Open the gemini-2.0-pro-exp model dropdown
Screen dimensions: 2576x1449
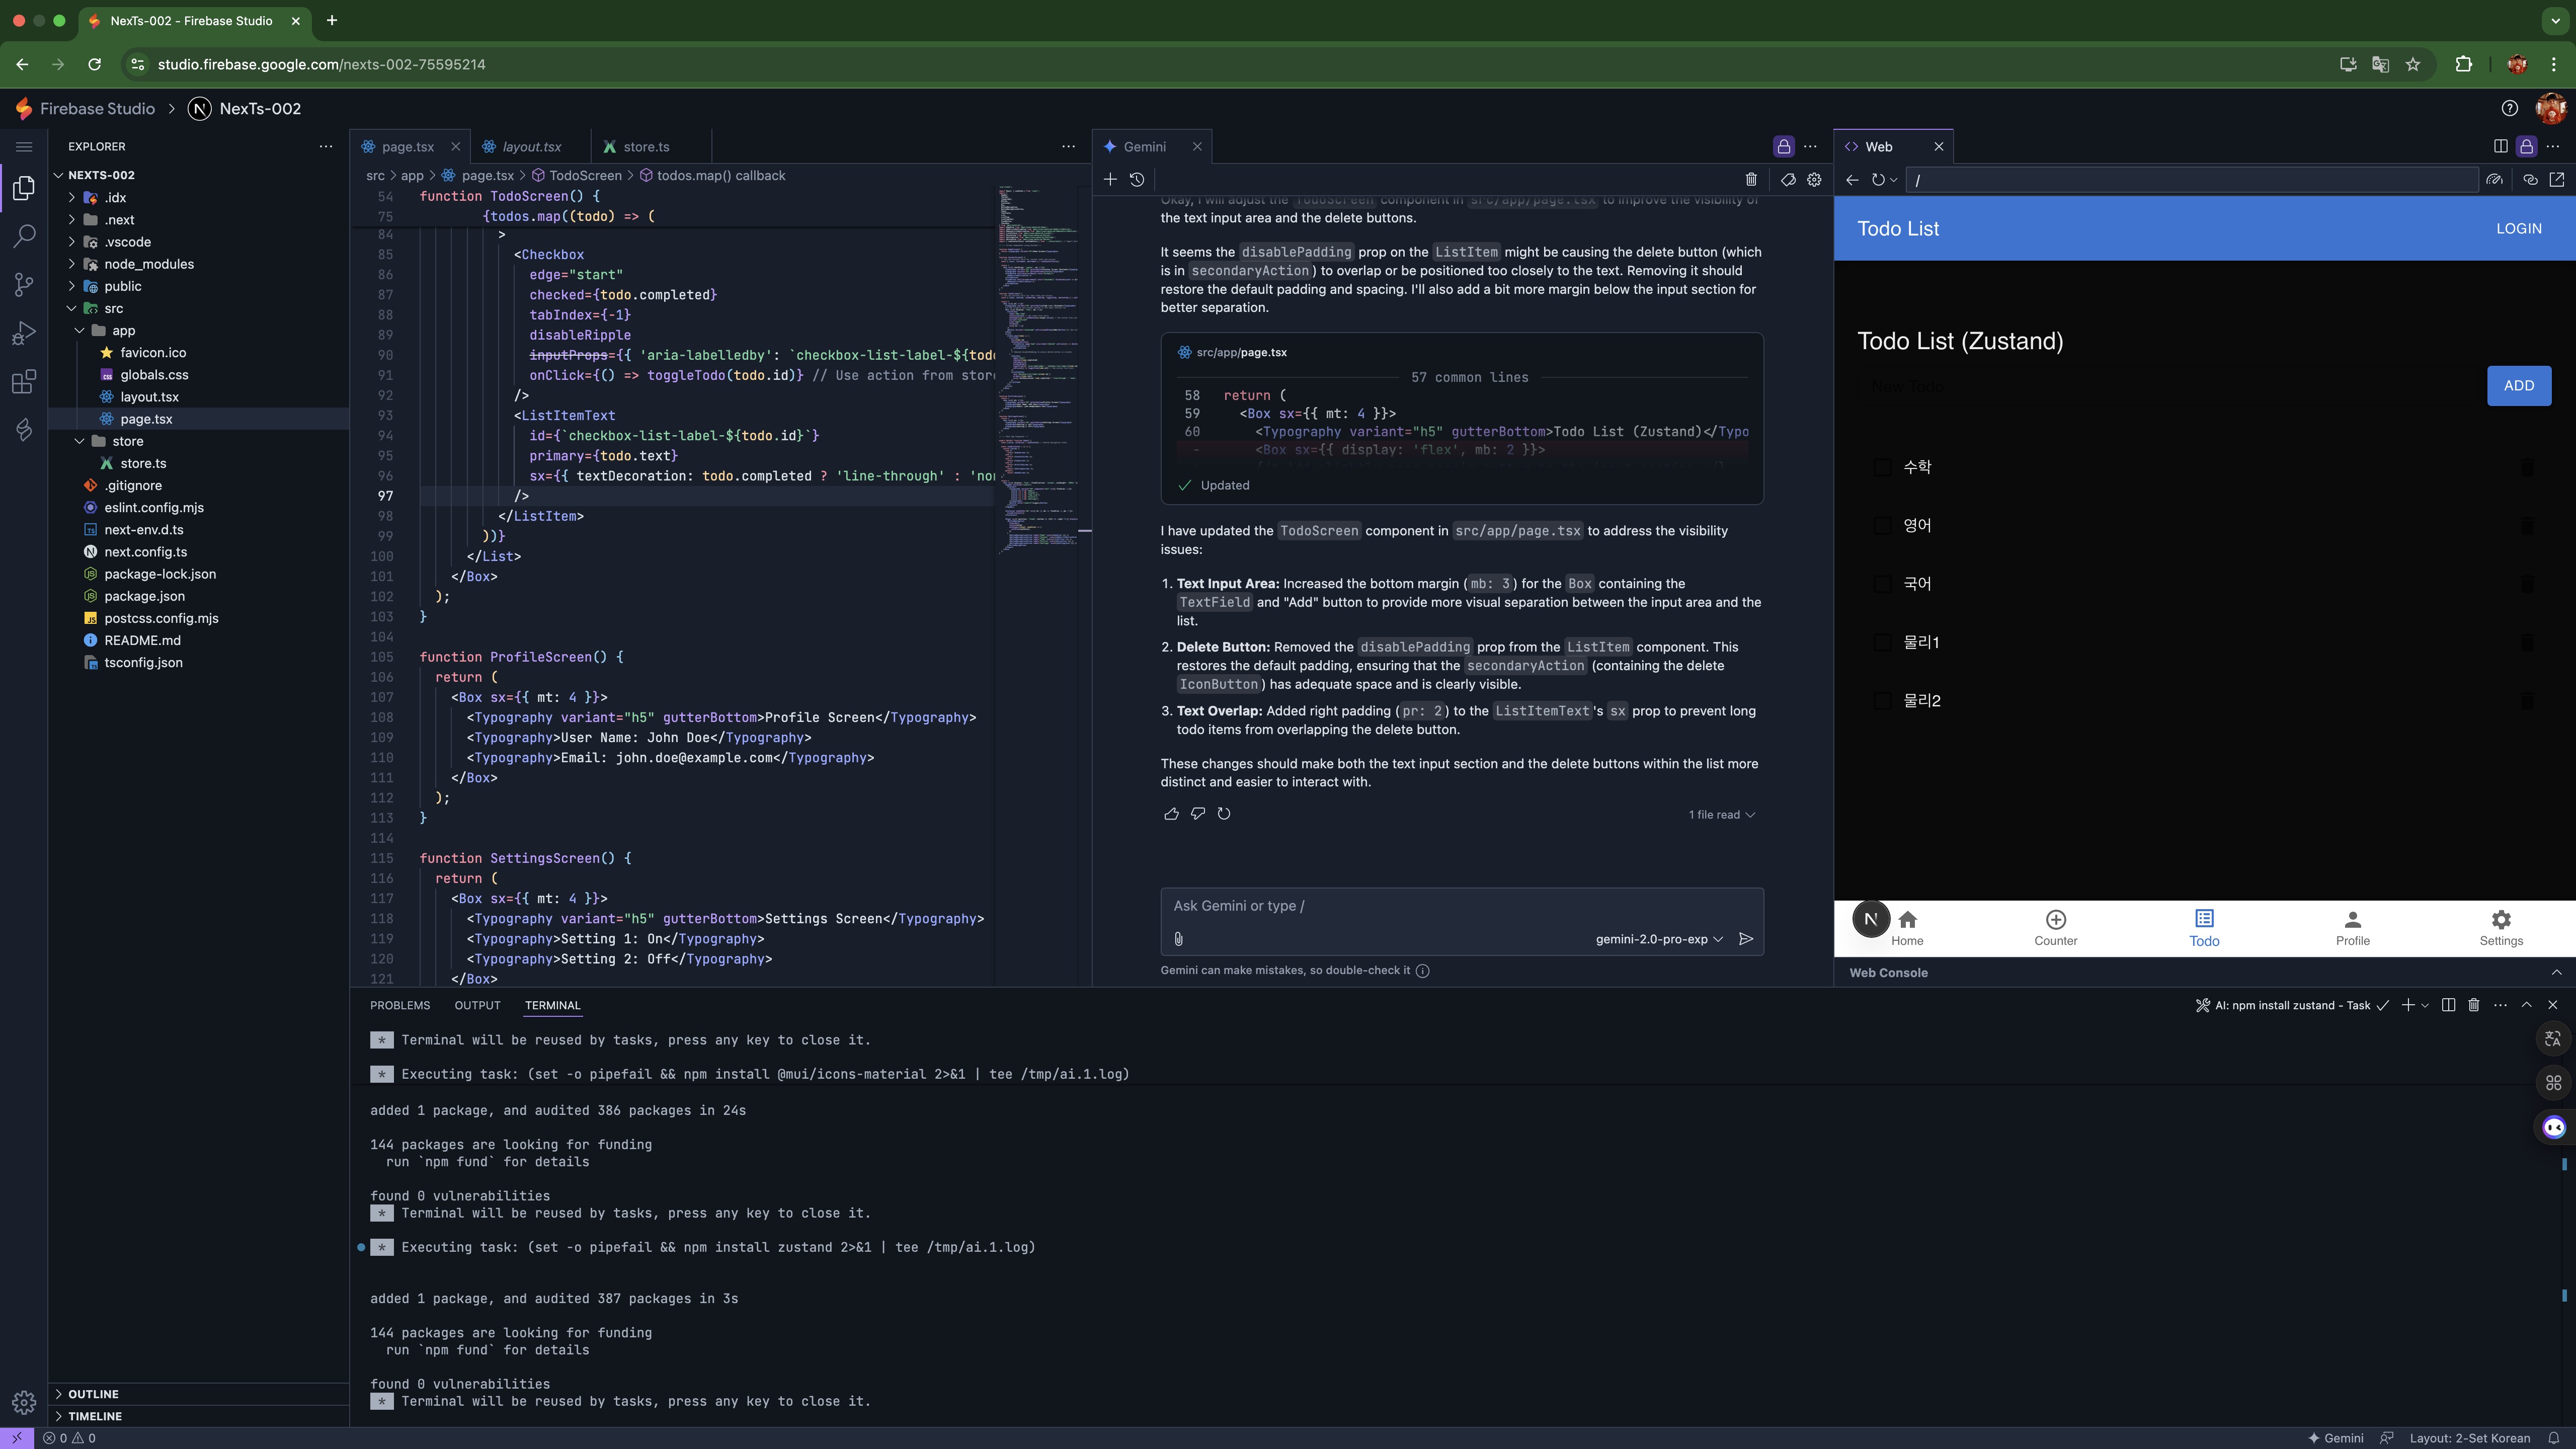(x=1659, y=939)
